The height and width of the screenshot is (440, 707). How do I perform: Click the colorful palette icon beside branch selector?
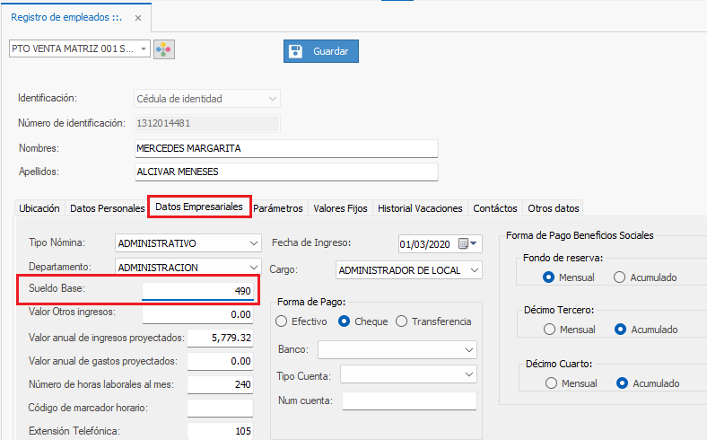(x=164, y=49)
